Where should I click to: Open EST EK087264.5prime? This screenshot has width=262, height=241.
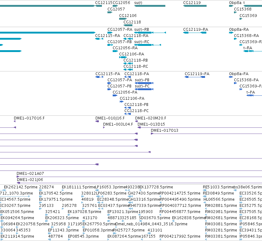[124, 236]
